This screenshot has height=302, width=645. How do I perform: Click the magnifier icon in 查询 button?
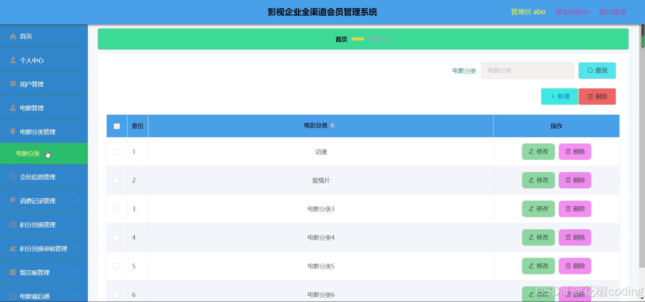point(590,71)
